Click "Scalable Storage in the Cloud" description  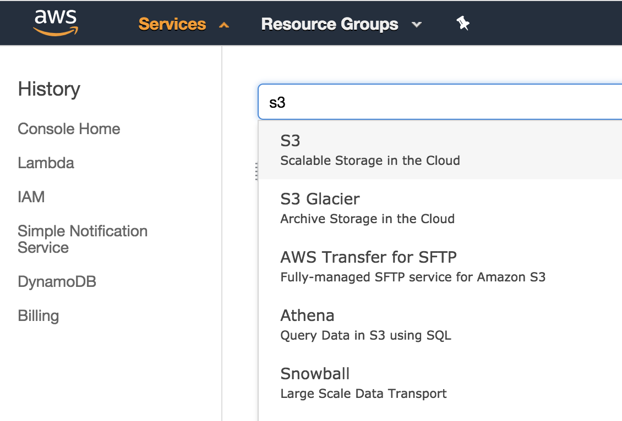(x=370, y=160)
